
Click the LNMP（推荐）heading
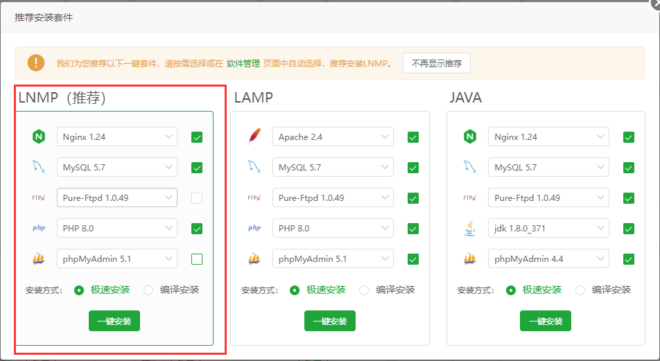tap(62, 98)
